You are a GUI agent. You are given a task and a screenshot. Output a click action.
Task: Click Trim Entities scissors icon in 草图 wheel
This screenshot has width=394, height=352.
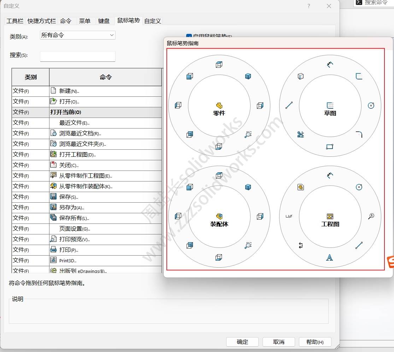click(x=300, y=134)
